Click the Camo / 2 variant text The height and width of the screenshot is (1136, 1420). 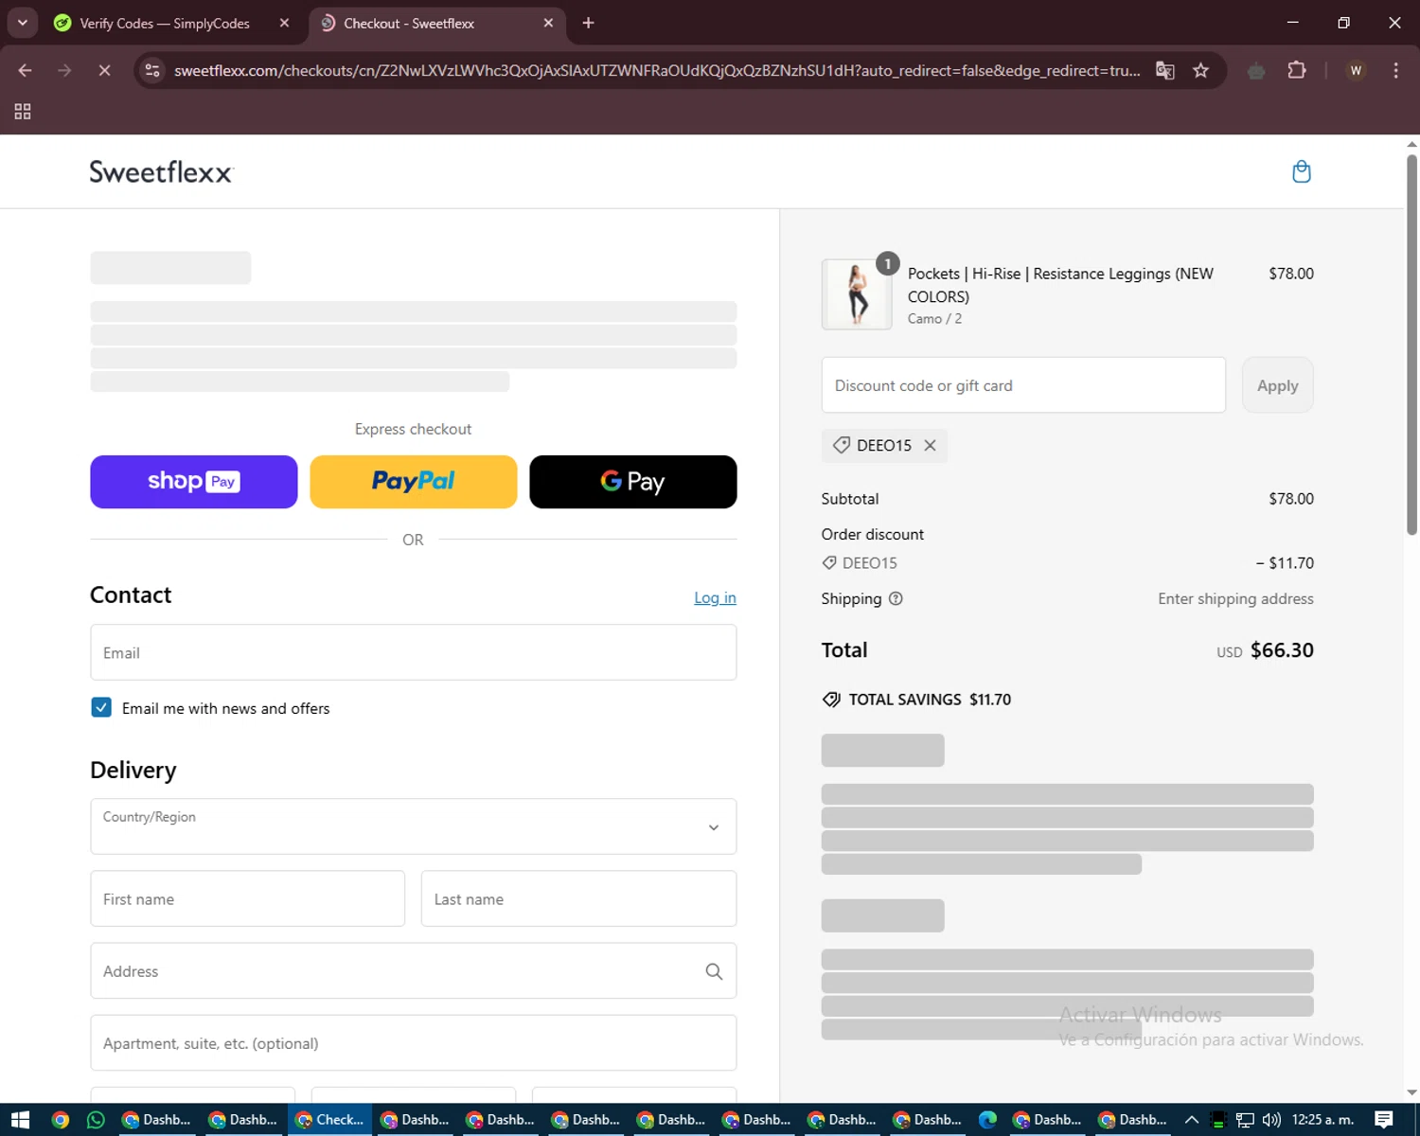tap(934, 319)
